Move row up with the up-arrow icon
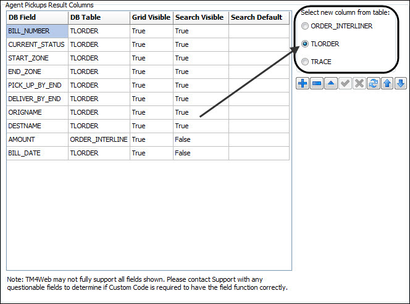 click(x=387, y=84)
